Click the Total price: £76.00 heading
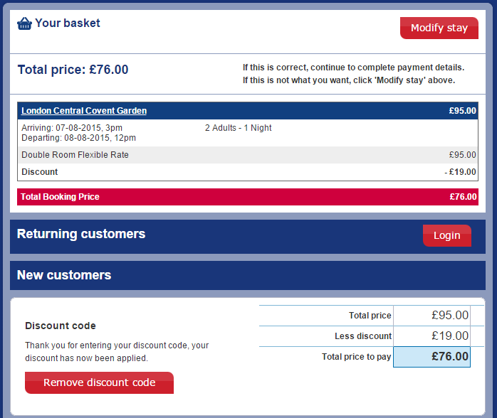 pos(73,70)
